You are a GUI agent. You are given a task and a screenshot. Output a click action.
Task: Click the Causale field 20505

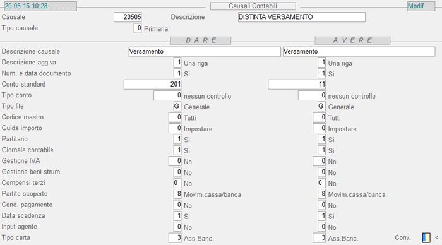(128, 17)
